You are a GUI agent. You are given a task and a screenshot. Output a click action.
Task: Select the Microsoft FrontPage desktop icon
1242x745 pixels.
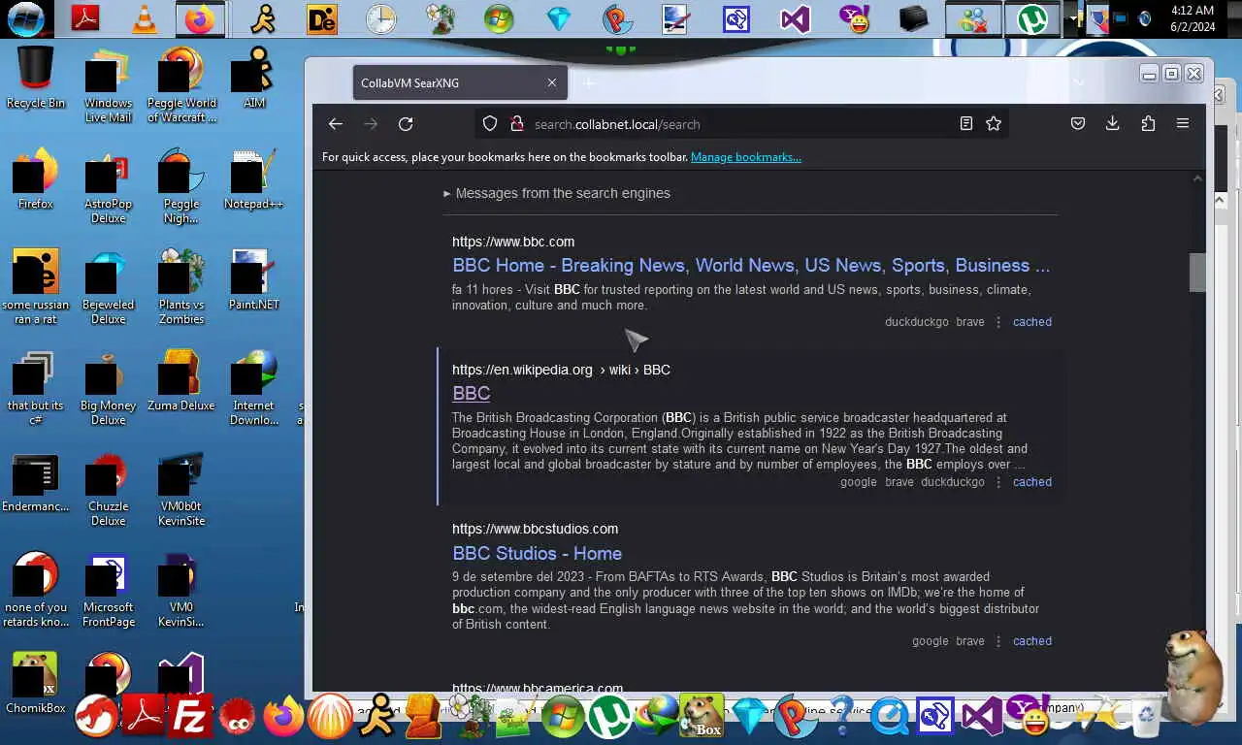108,590
